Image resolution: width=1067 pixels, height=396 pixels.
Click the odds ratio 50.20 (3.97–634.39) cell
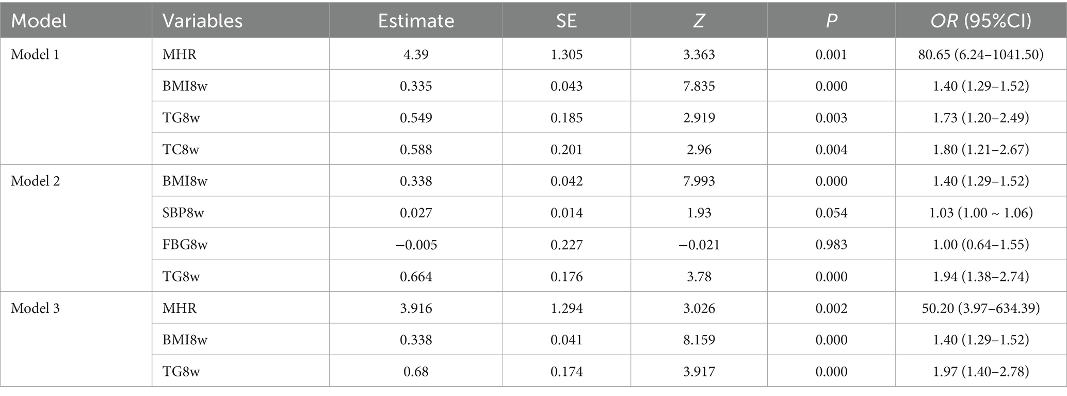(980, 308)
